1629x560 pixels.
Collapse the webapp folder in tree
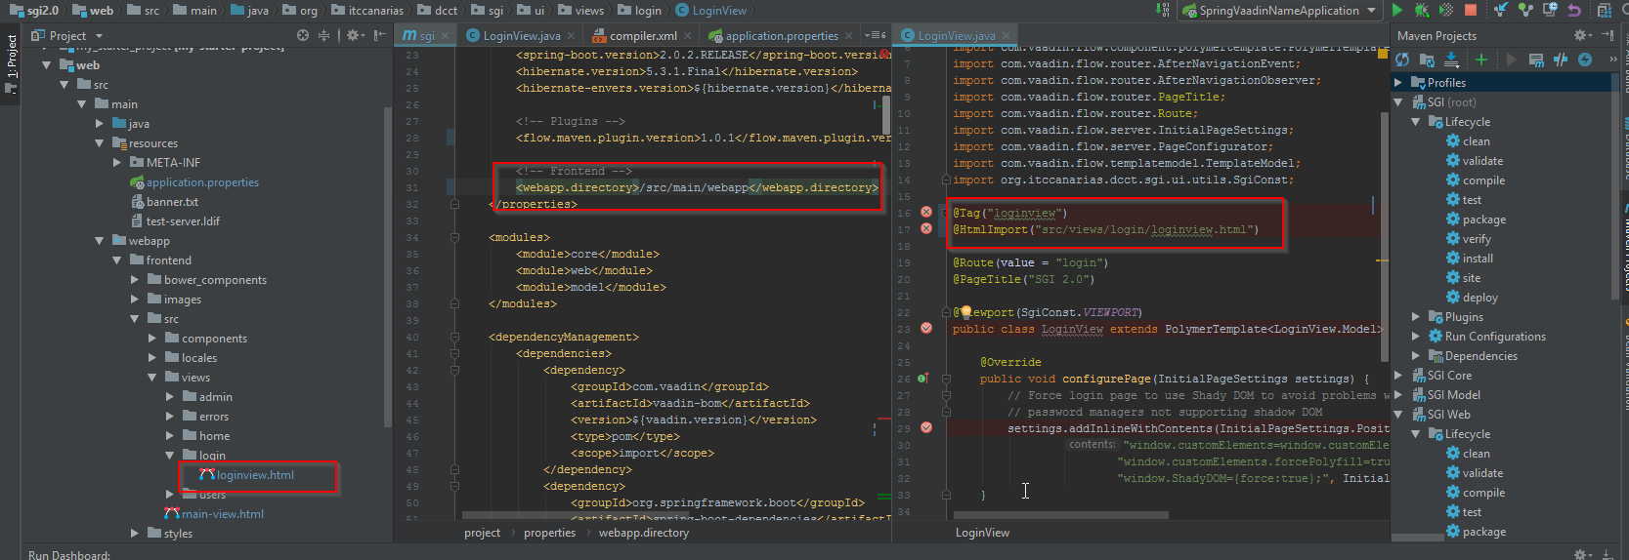(x=100, y=241)
